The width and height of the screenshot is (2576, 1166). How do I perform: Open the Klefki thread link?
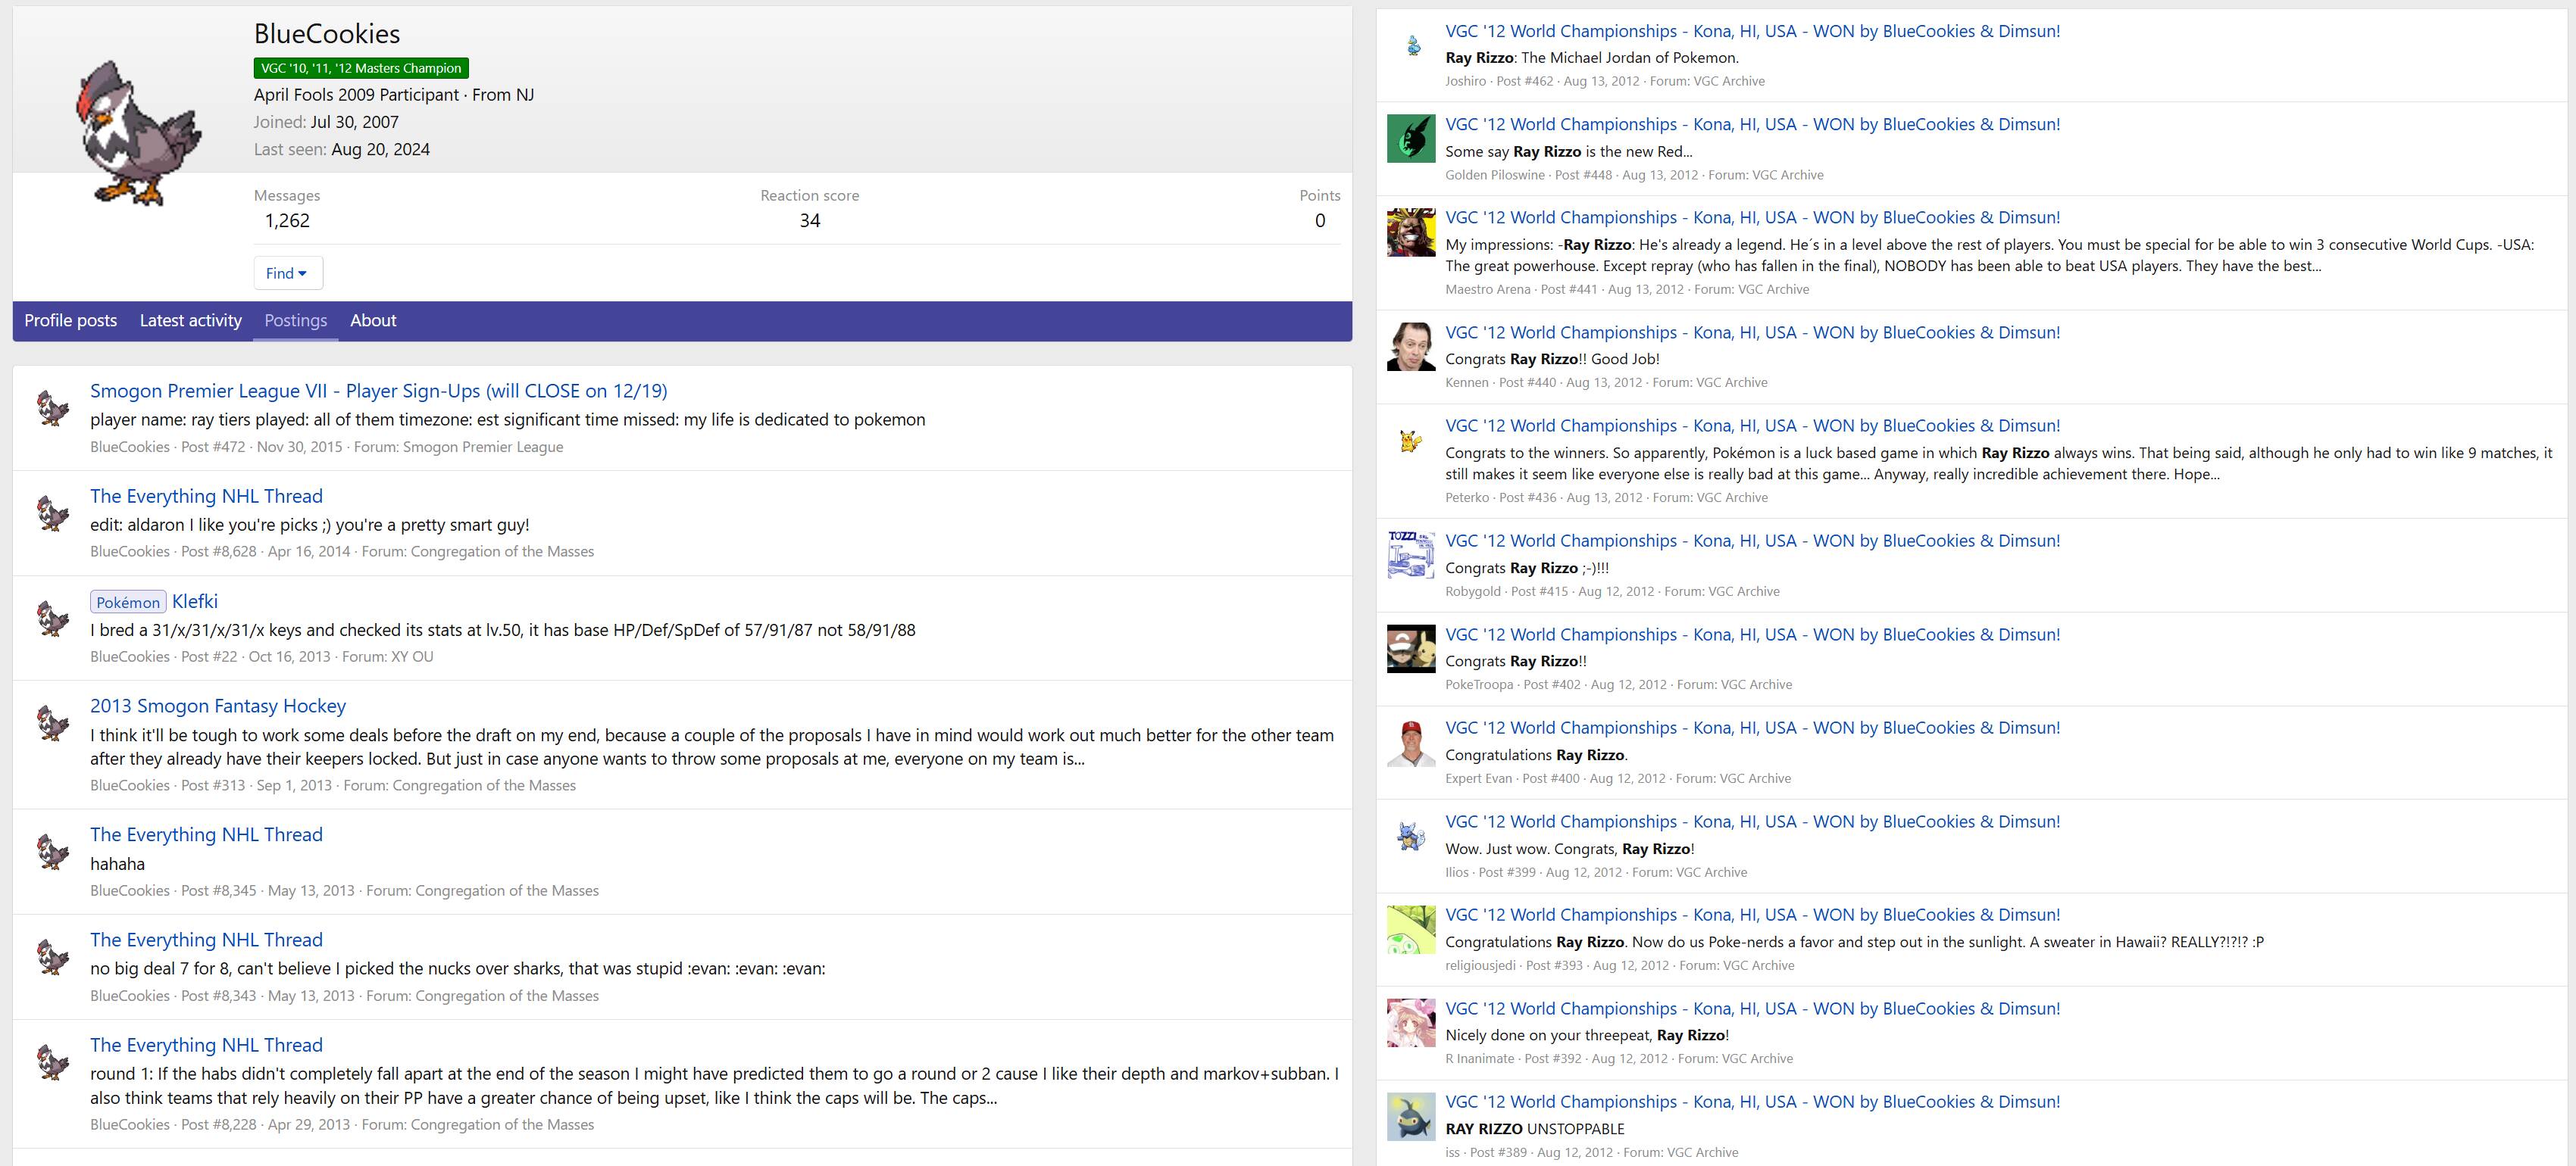click(195, 601)
